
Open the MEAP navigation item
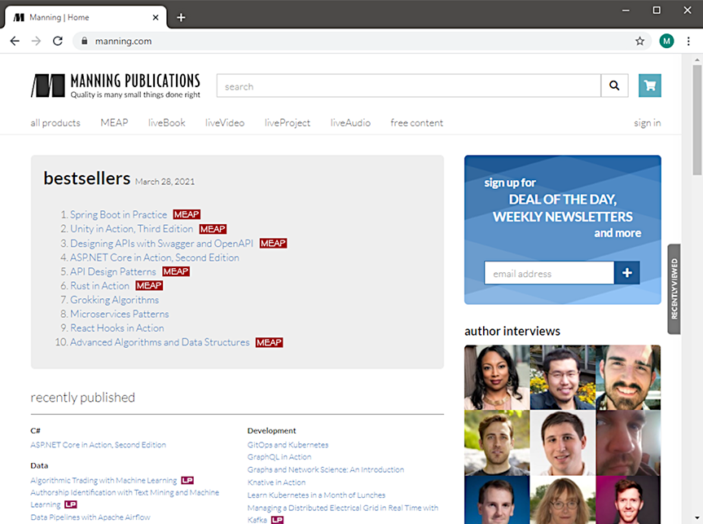coord(114,122)
